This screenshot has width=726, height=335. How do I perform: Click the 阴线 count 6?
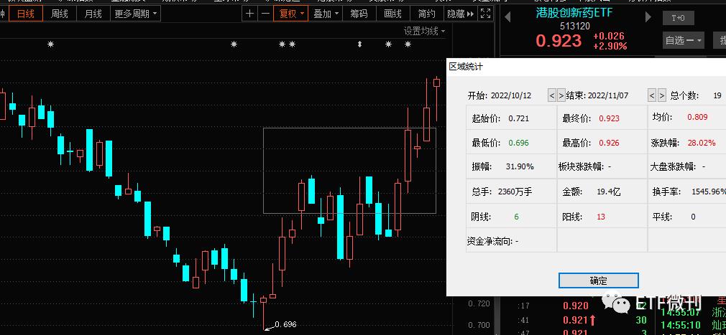(x=516, y=216)
